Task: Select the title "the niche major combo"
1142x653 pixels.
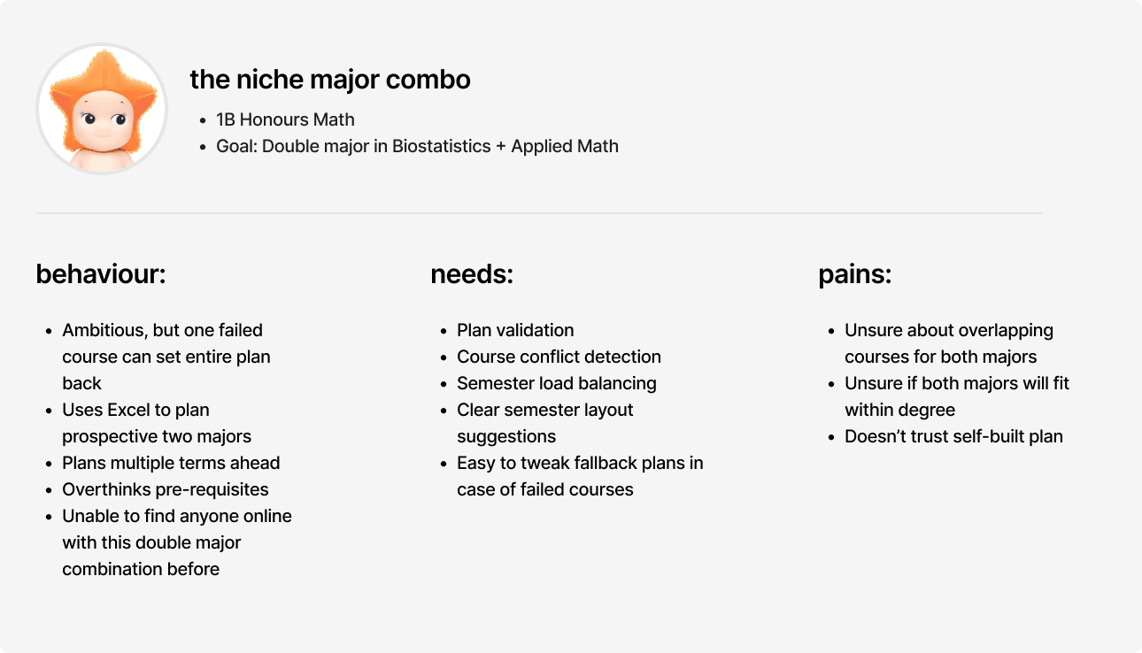Action: click(330, 80)
